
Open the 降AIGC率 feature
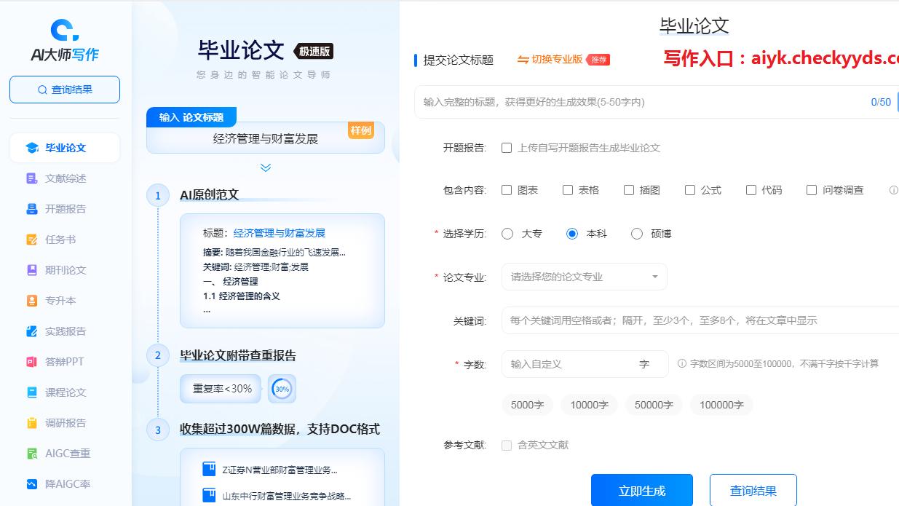(x=64, y=483)
